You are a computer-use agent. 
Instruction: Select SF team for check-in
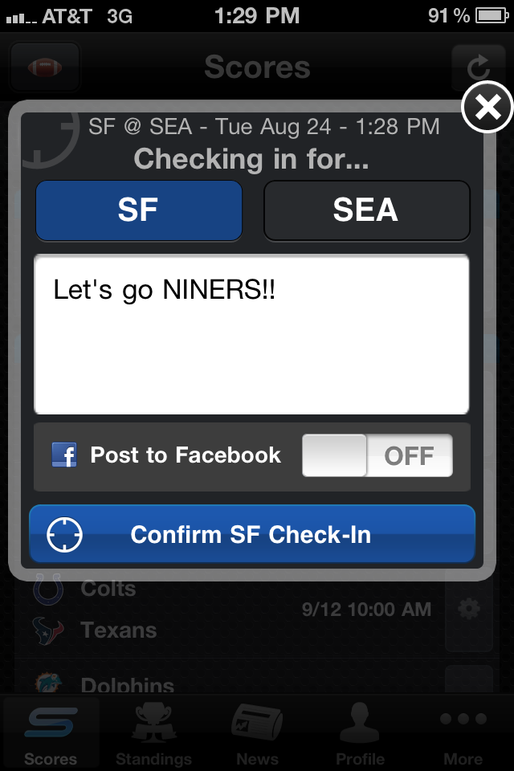138,210
